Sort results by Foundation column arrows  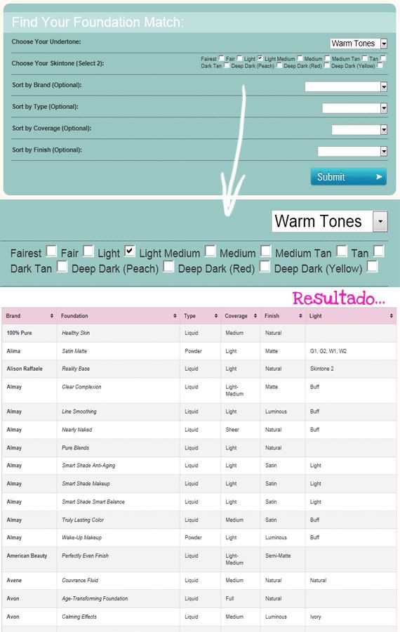175,316
